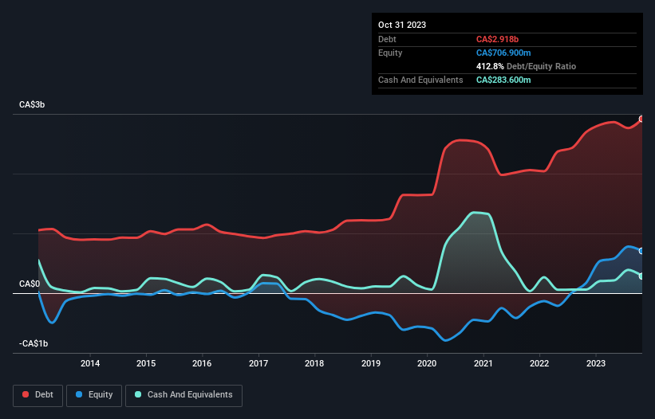Toggle the Equity series legend button
Image resolution: width=655 pixels, height=419 pixels.
tap(94, 395)
